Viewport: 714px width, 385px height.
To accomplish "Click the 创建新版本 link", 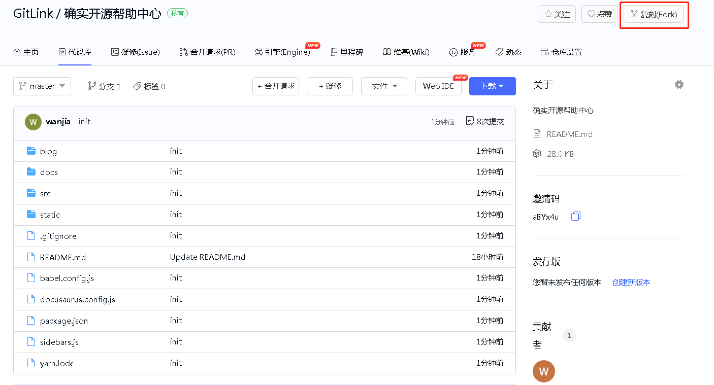I will (x=631, y=283).
